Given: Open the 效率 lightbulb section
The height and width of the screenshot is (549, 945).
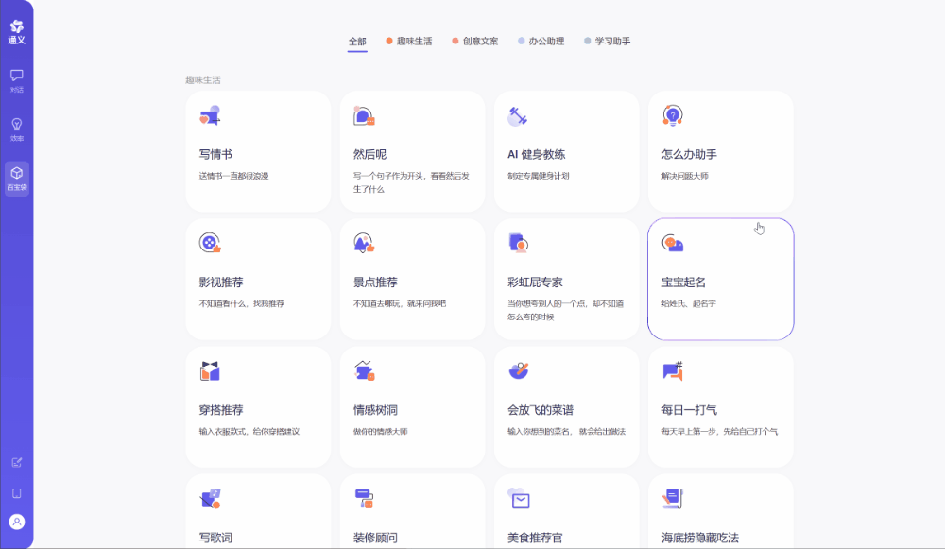Looking at the screenshot, I should tap(16, 129).
